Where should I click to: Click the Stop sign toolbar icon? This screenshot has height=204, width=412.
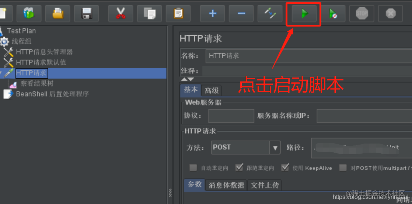coord(362,13)
